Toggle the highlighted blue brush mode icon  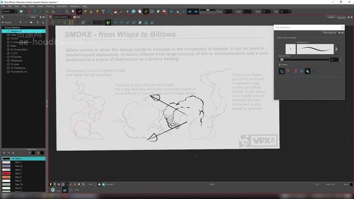pyautogui.click(x=308, y=71)
